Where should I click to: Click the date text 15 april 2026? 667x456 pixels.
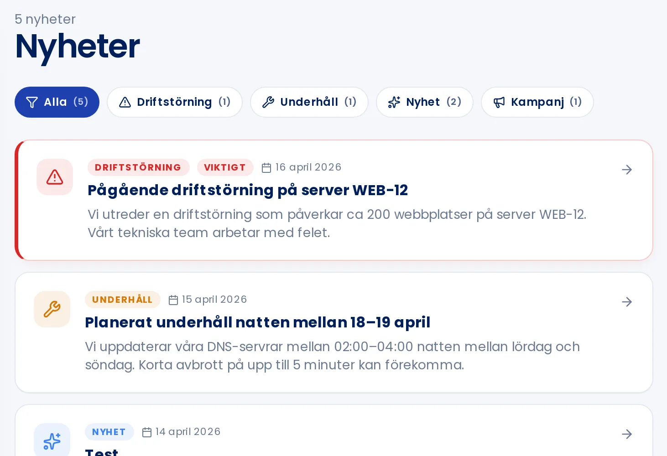coord(214,300)
